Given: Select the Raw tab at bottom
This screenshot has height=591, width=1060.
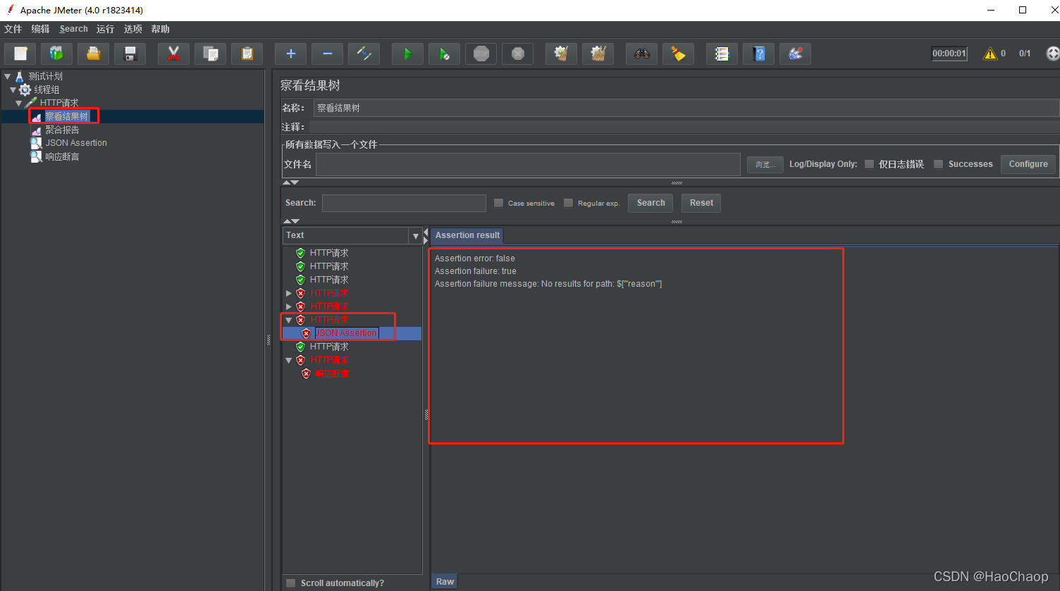Looking at the screenshot, I should point(445,581).
